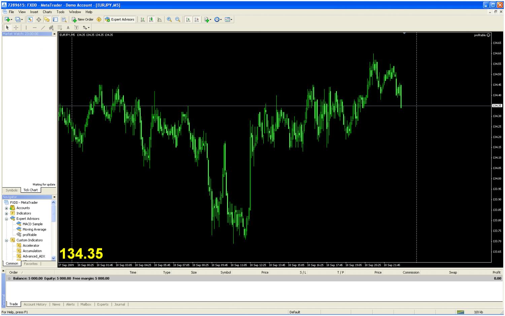Open the Experts tab in Terminal
Screen dimensions: 505x316
(103, 305)
